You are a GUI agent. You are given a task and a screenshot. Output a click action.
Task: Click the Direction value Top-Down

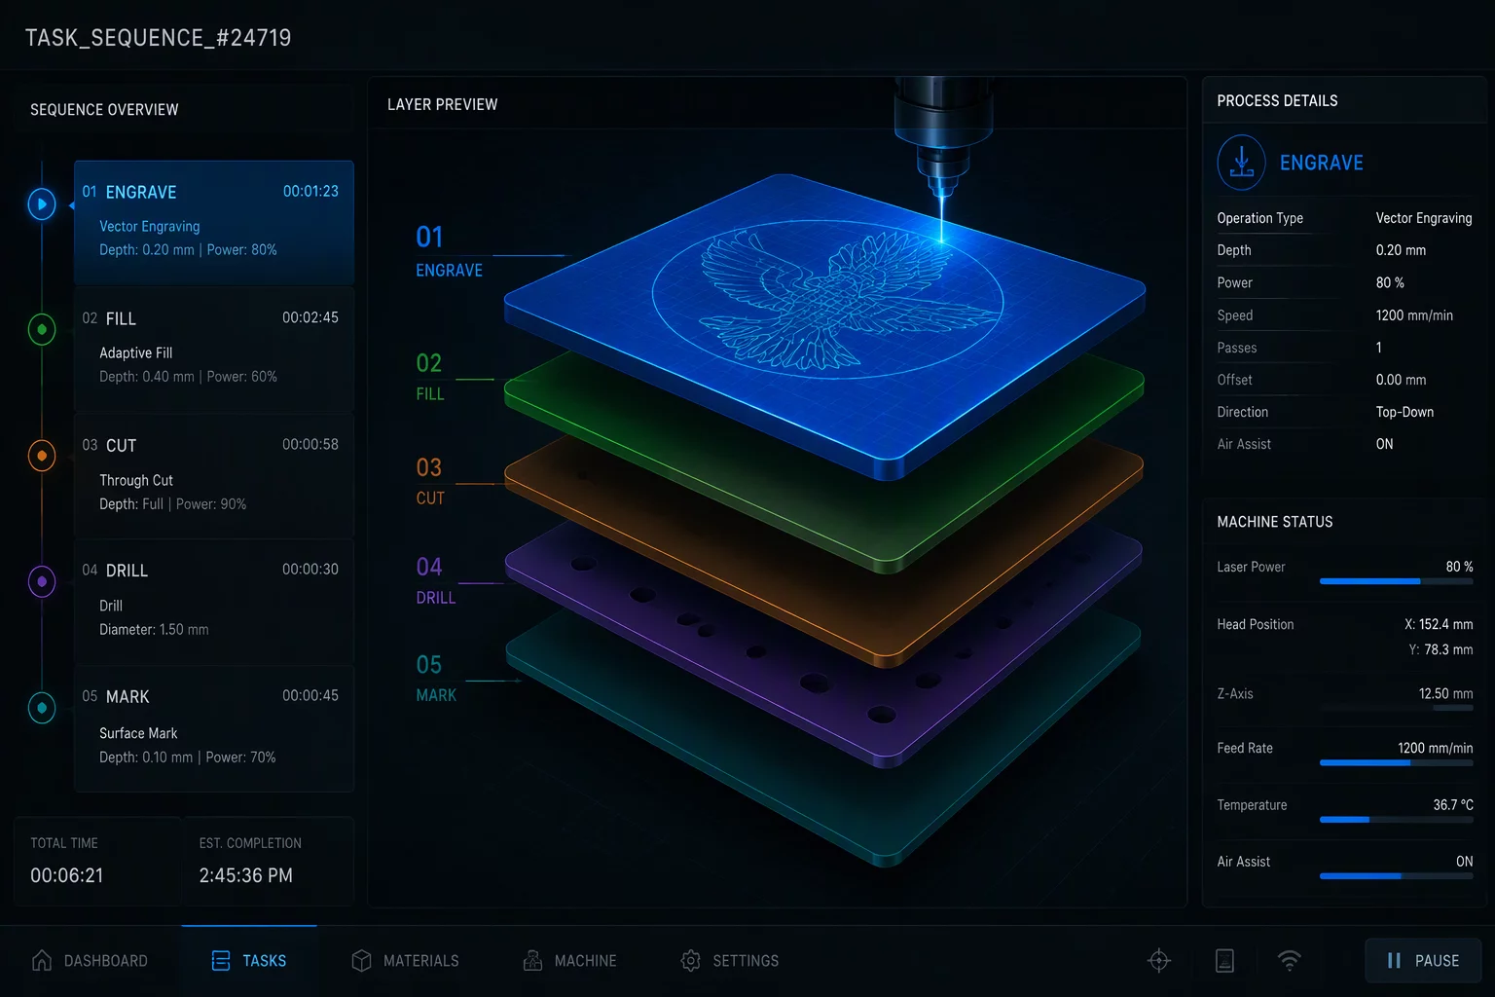1404,412
